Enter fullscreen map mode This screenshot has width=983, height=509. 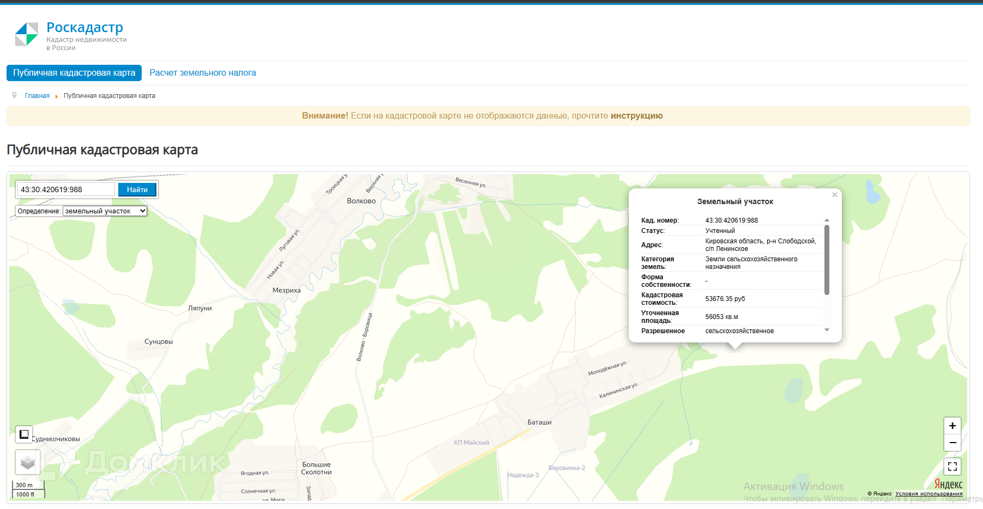tap(952, 467)
